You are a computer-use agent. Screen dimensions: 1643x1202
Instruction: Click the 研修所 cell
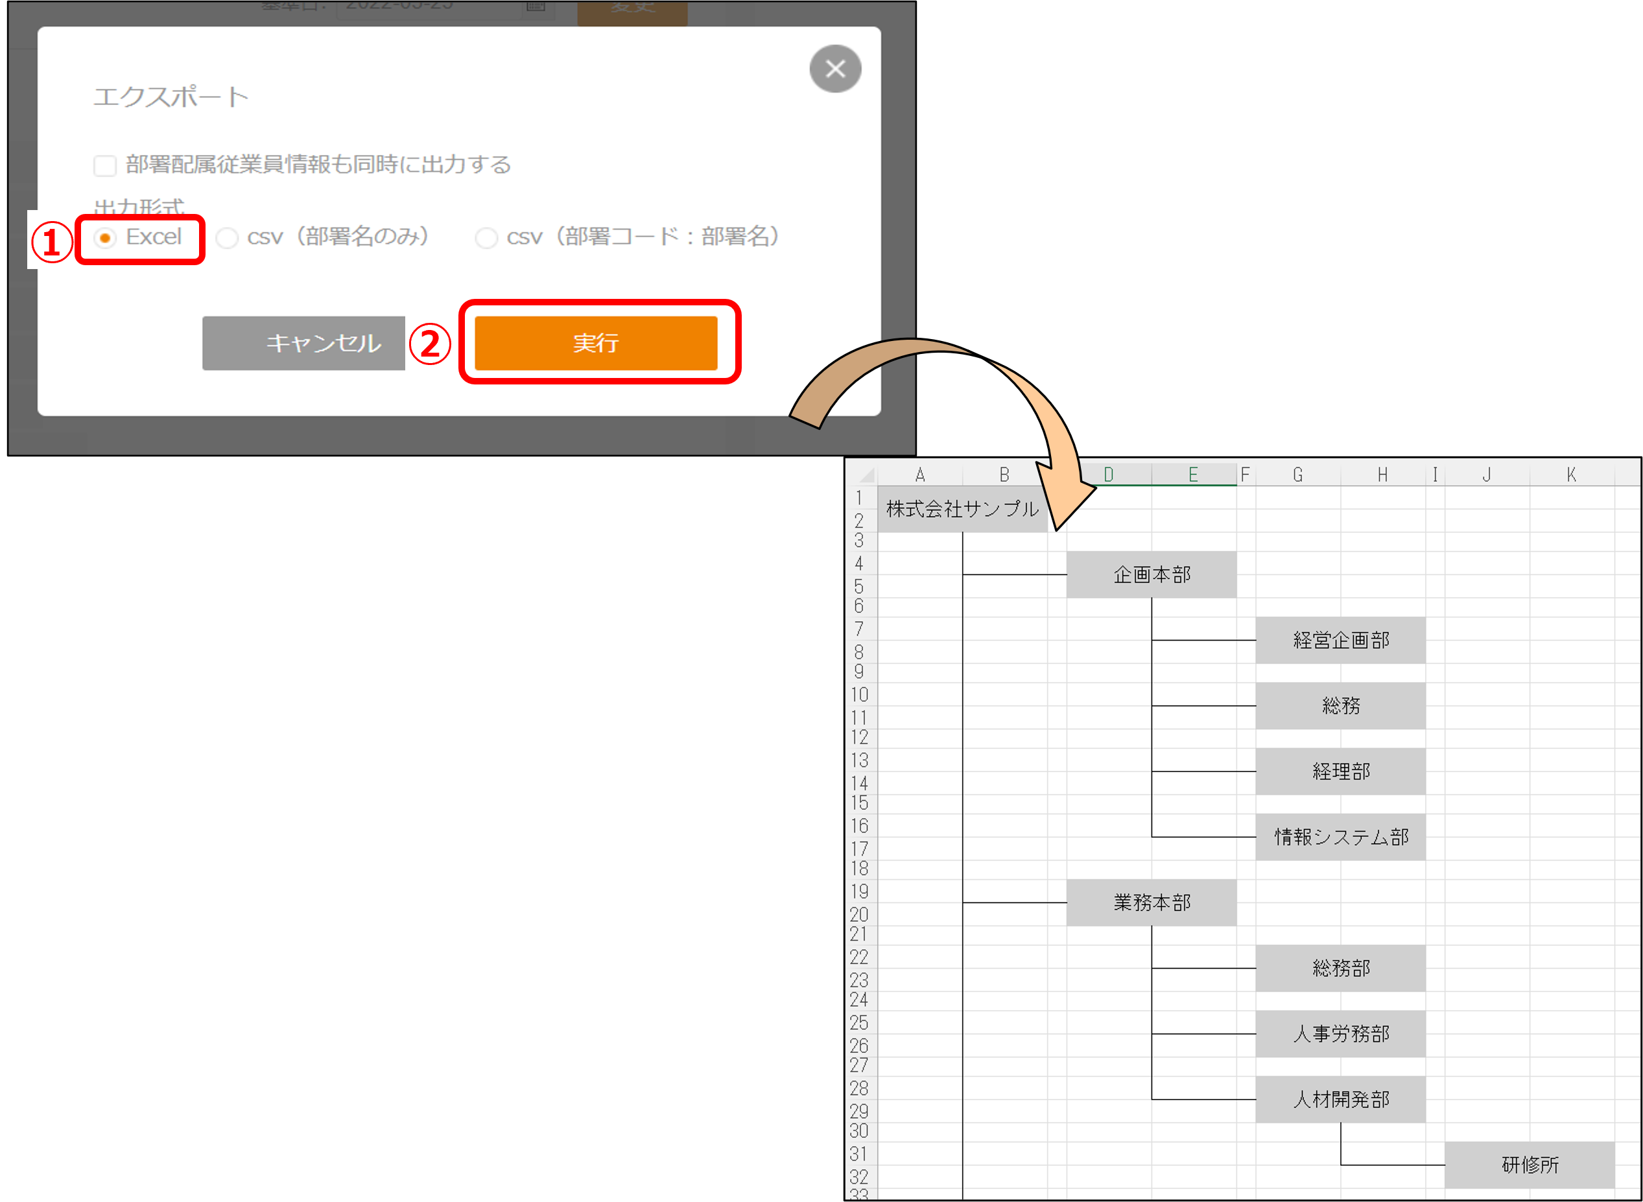click(x=1530, y=1165)
